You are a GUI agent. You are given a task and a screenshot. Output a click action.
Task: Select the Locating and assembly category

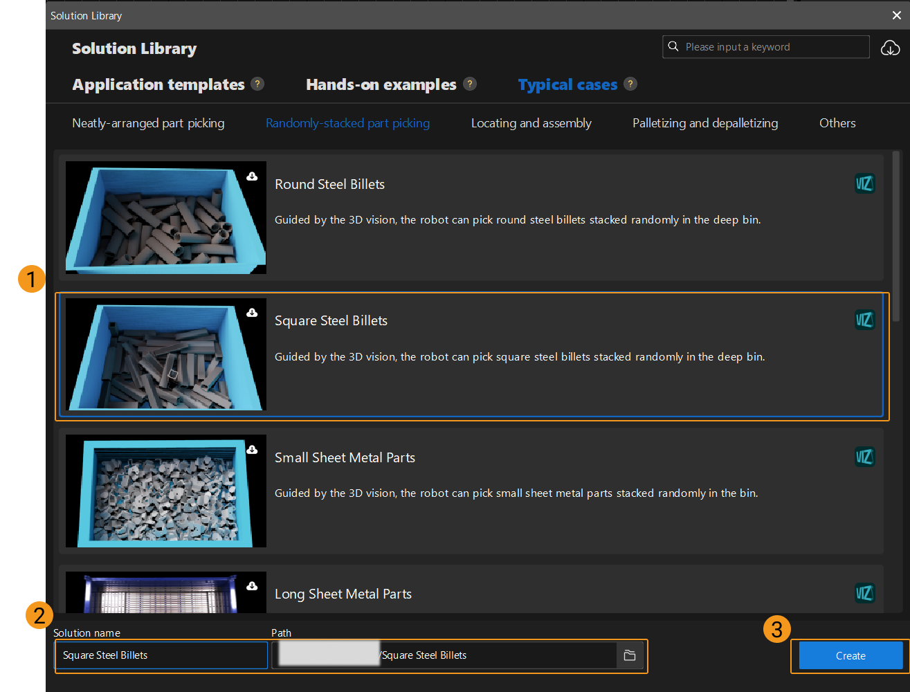[x=531, y=122]
